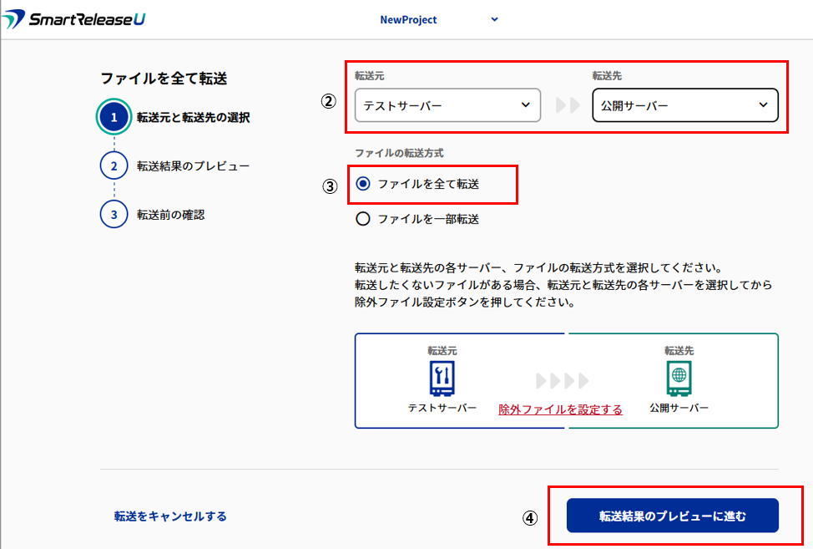Viewport: 813px width, 549px height.
Task: Click the step 1 circle indicator
Action: tap(114, 118)
